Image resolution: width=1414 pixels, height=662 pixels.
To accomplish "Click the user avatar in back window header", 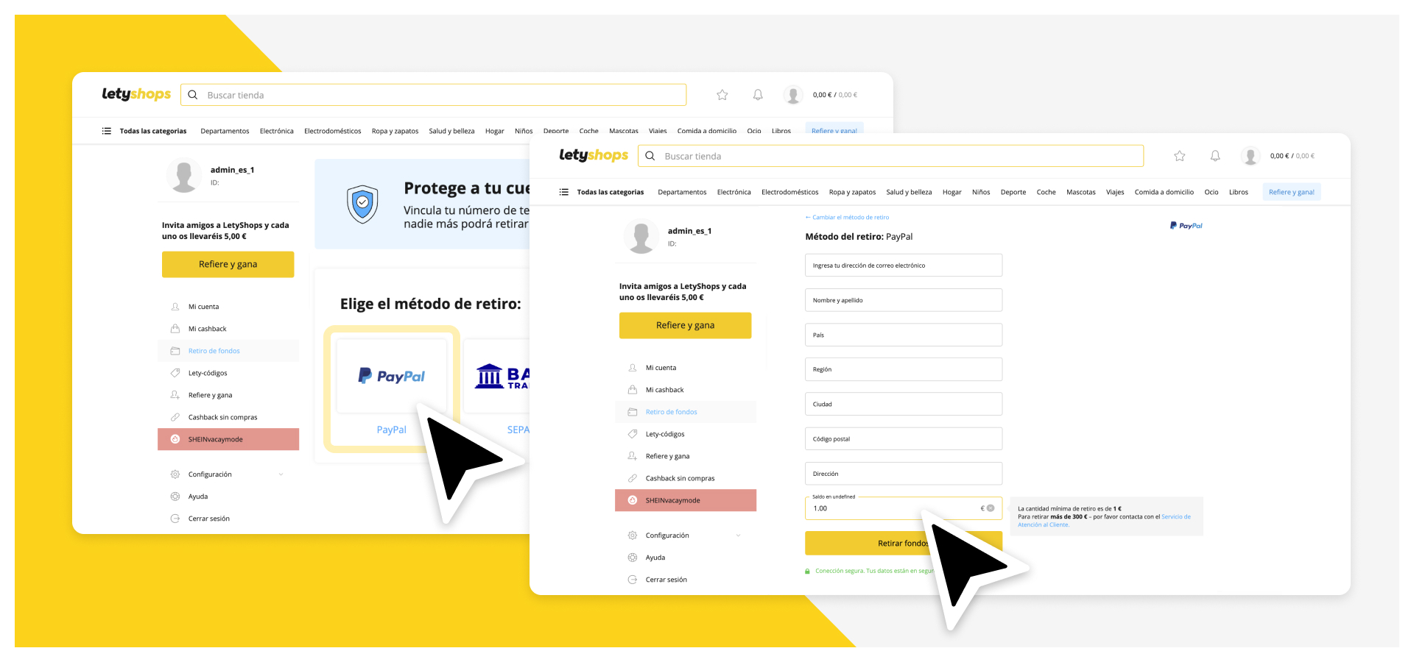I will point(792,95).
